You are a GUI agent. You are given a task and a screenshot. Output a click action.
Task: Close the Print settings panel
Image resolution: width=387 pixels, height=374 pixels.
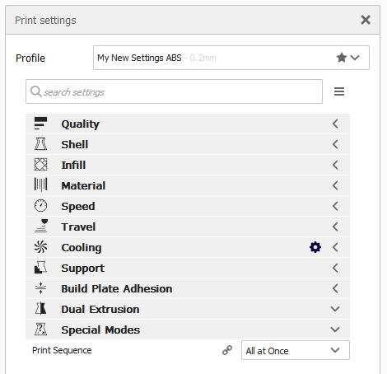pos(366,20)
